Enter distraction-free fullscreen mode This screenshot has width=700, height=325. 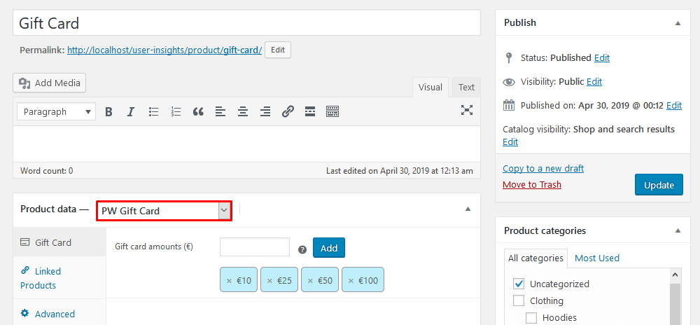tap(466, 110)
